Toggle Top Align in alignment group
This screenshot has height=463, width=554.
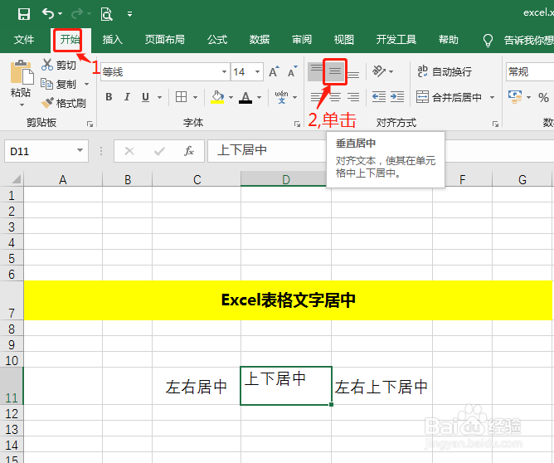point(316,71)
